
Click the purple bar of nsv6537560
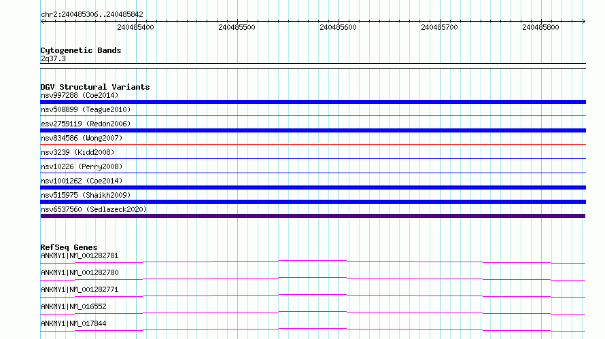pyautogui.click(x=313, y=216)
